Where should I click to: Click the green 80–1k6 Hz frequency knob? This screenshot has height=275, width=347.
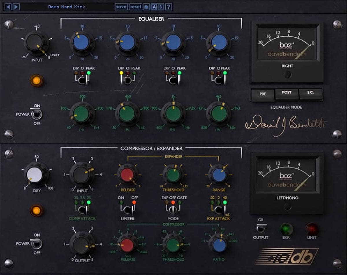tap(128, 114)
